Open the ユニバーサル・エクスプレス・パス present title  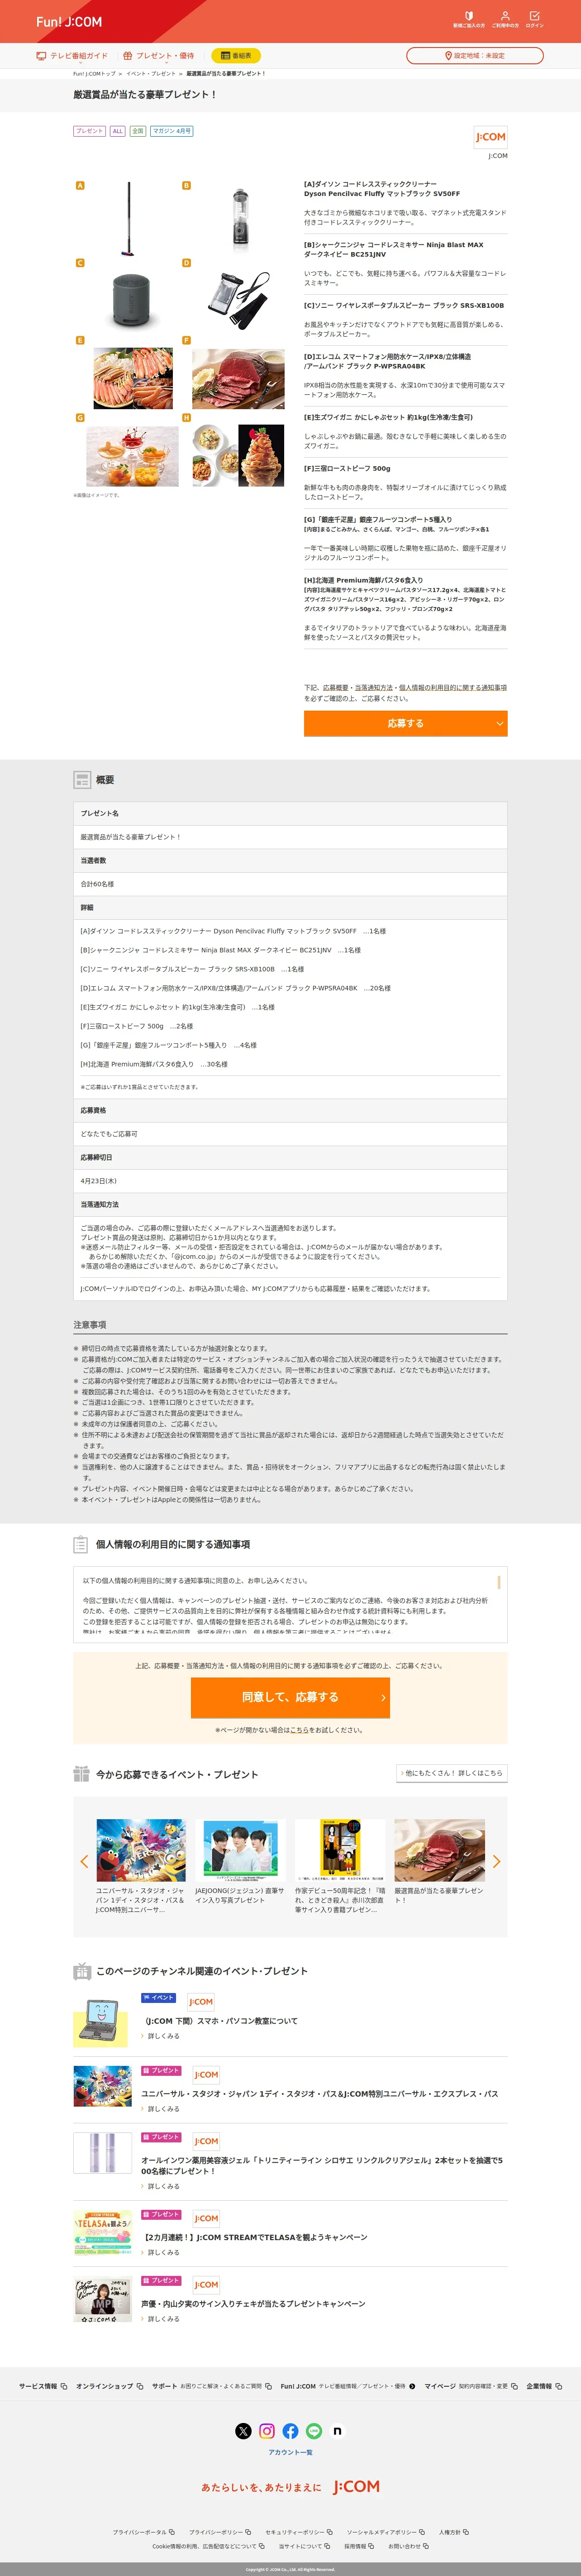pyautogui.click(x=320, y=2093)
